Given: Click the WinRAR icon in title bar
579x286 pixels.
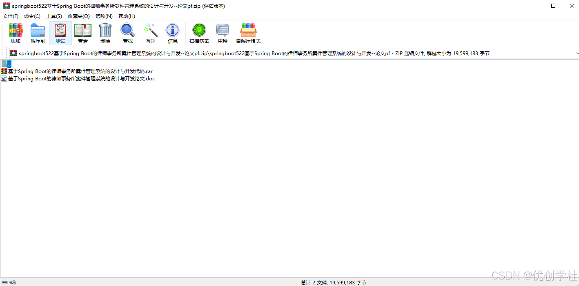Looking at the screenshot, I should pos(7,6).
